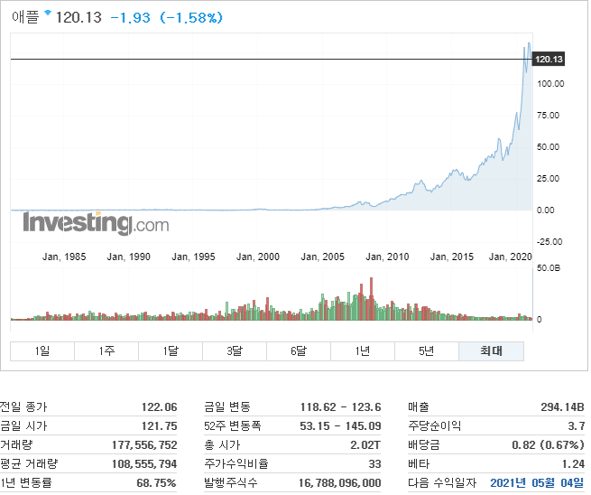The width and height of the screenshot is (591, 495).
Task: Select the 1주 time range tab
Action: pos(106,351)
